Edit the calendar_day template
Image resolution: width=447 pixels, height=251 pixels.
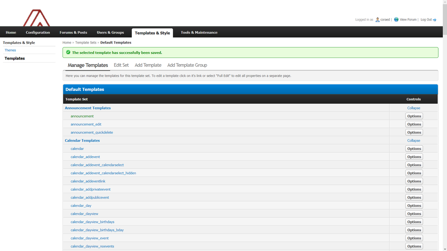(81, 206)
